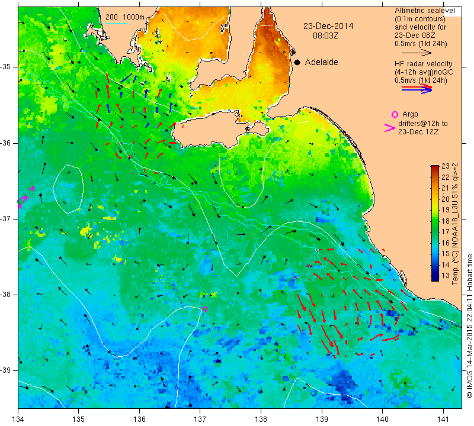474x426 pixels.
Task: Click the 'drifters@12h to' legend text
Action: (x=423, y=124)
